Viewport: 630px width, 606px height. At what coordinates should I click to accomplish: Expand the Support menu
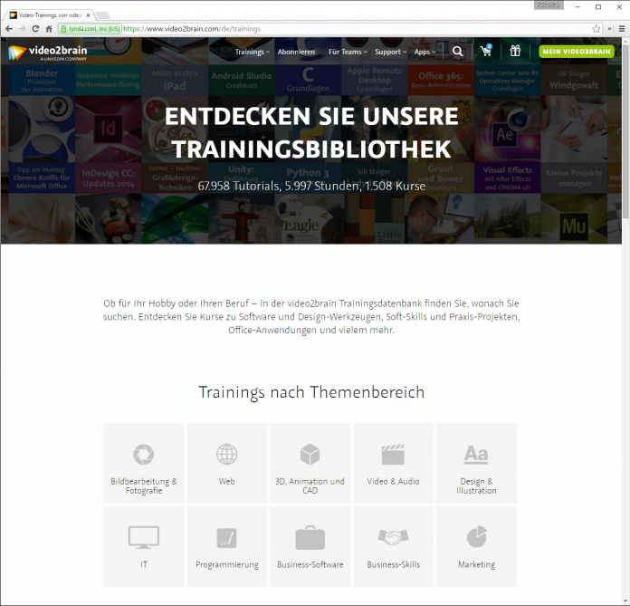[x=390, y=52]
